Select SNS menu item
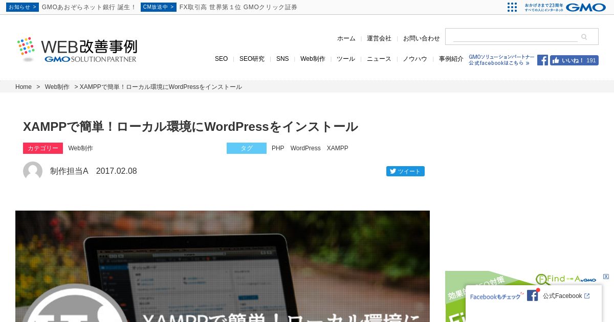The width and height of the screenshot is (614, 322). [x=282, y=59]
